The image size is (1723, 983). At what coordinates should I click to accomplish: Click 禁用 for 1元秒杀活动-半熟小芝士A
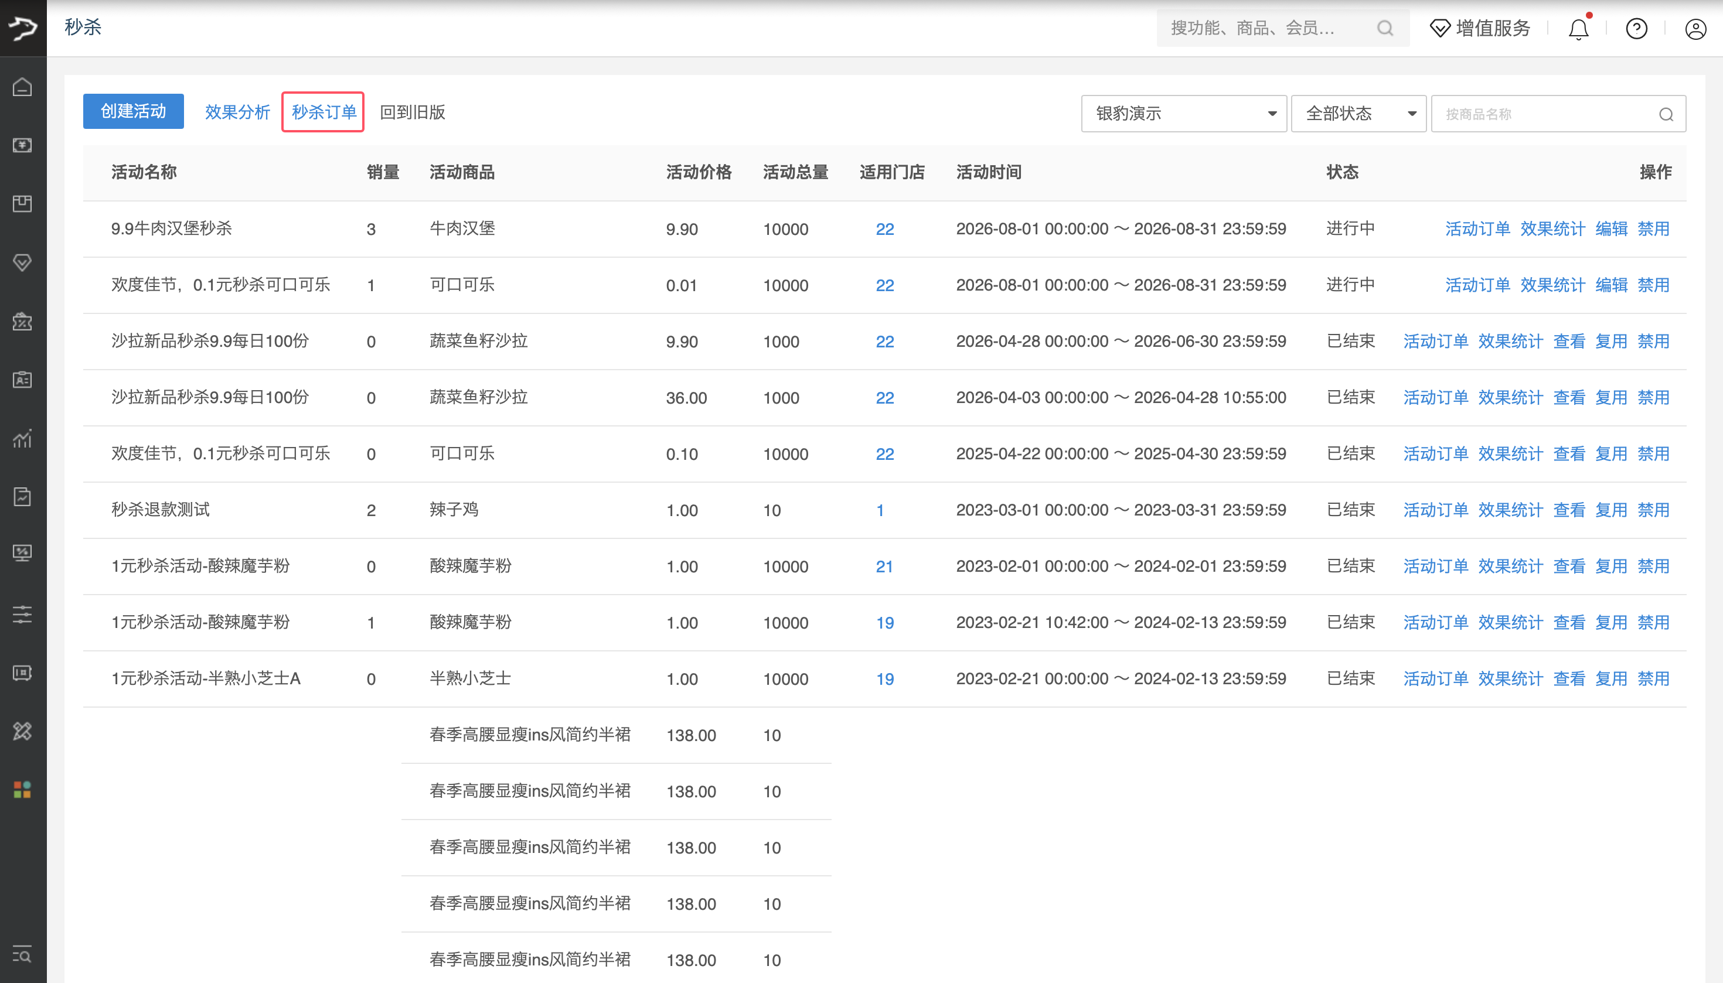click(x=1653, y=678)
